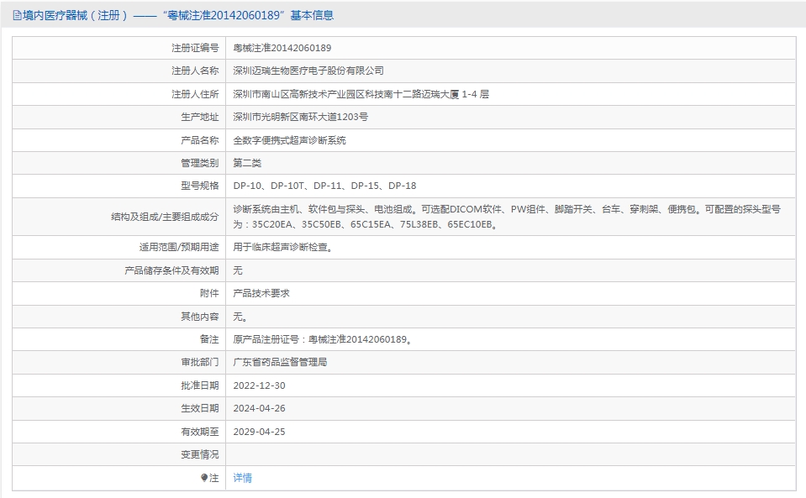Select the 第二类 management category value
The width and height of the screenshot is (806, 498).
click(247, 163)
